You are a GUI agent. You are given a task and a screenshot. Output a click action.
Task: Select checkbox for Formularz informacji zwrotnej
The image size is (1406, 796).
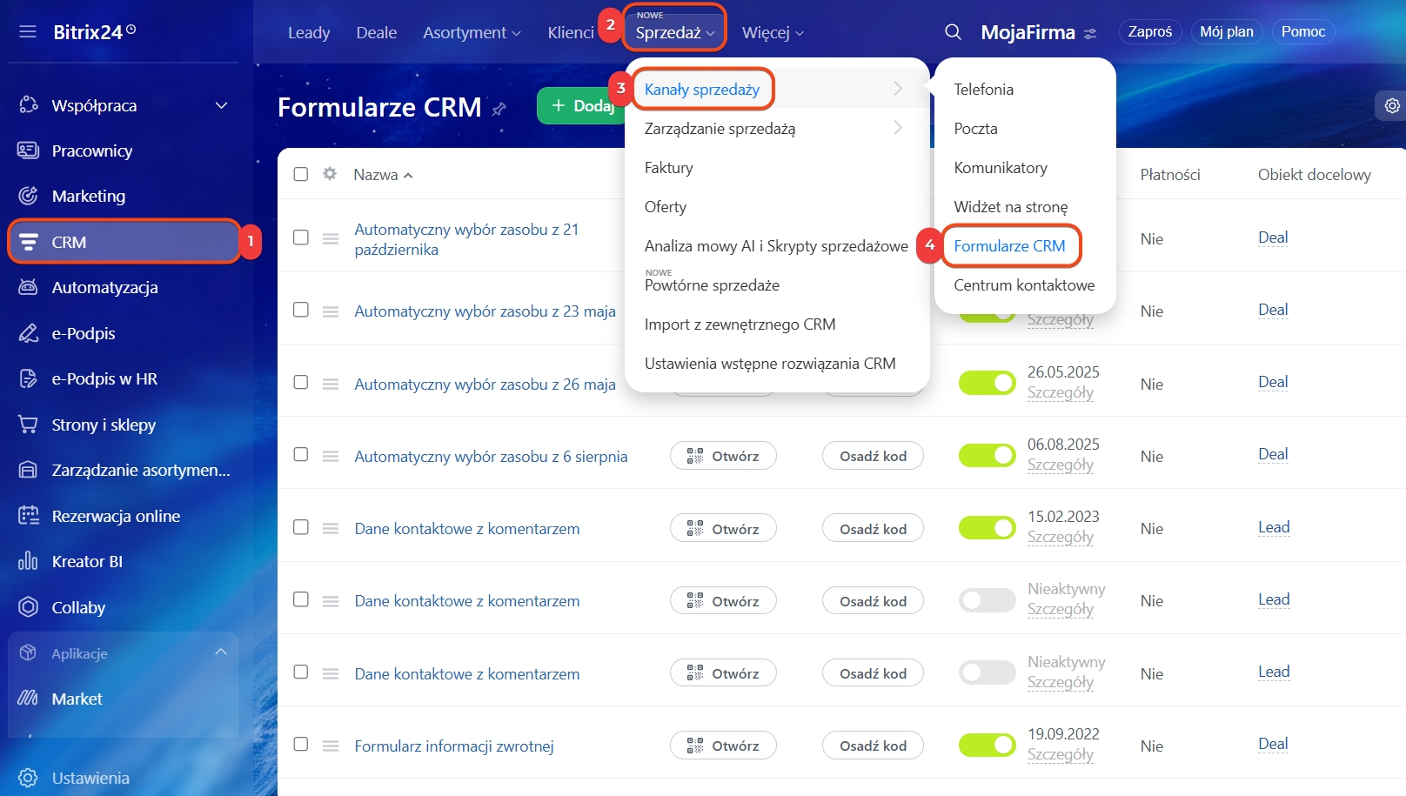(x=301, y=744)
